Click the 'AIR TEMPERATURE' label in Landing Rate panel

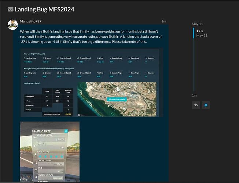pos(45,175)
